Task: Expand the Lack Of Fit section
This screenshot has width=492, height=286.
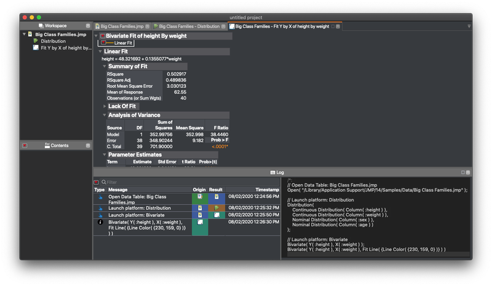Action: [x=105, y=106]
